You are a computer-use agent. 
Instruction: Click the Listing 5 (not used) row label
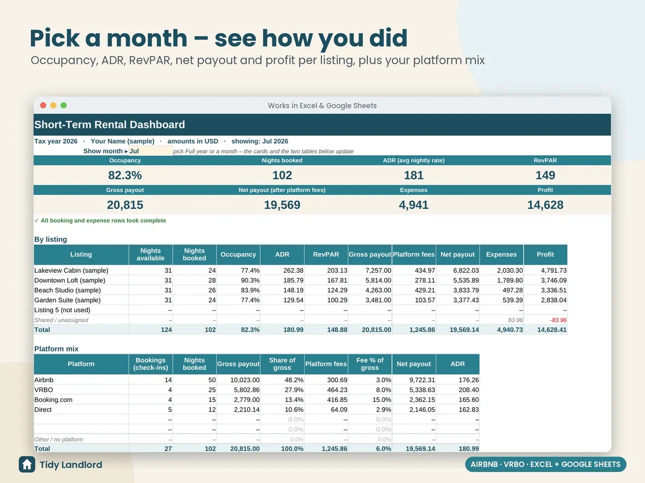tap(62, 310)
